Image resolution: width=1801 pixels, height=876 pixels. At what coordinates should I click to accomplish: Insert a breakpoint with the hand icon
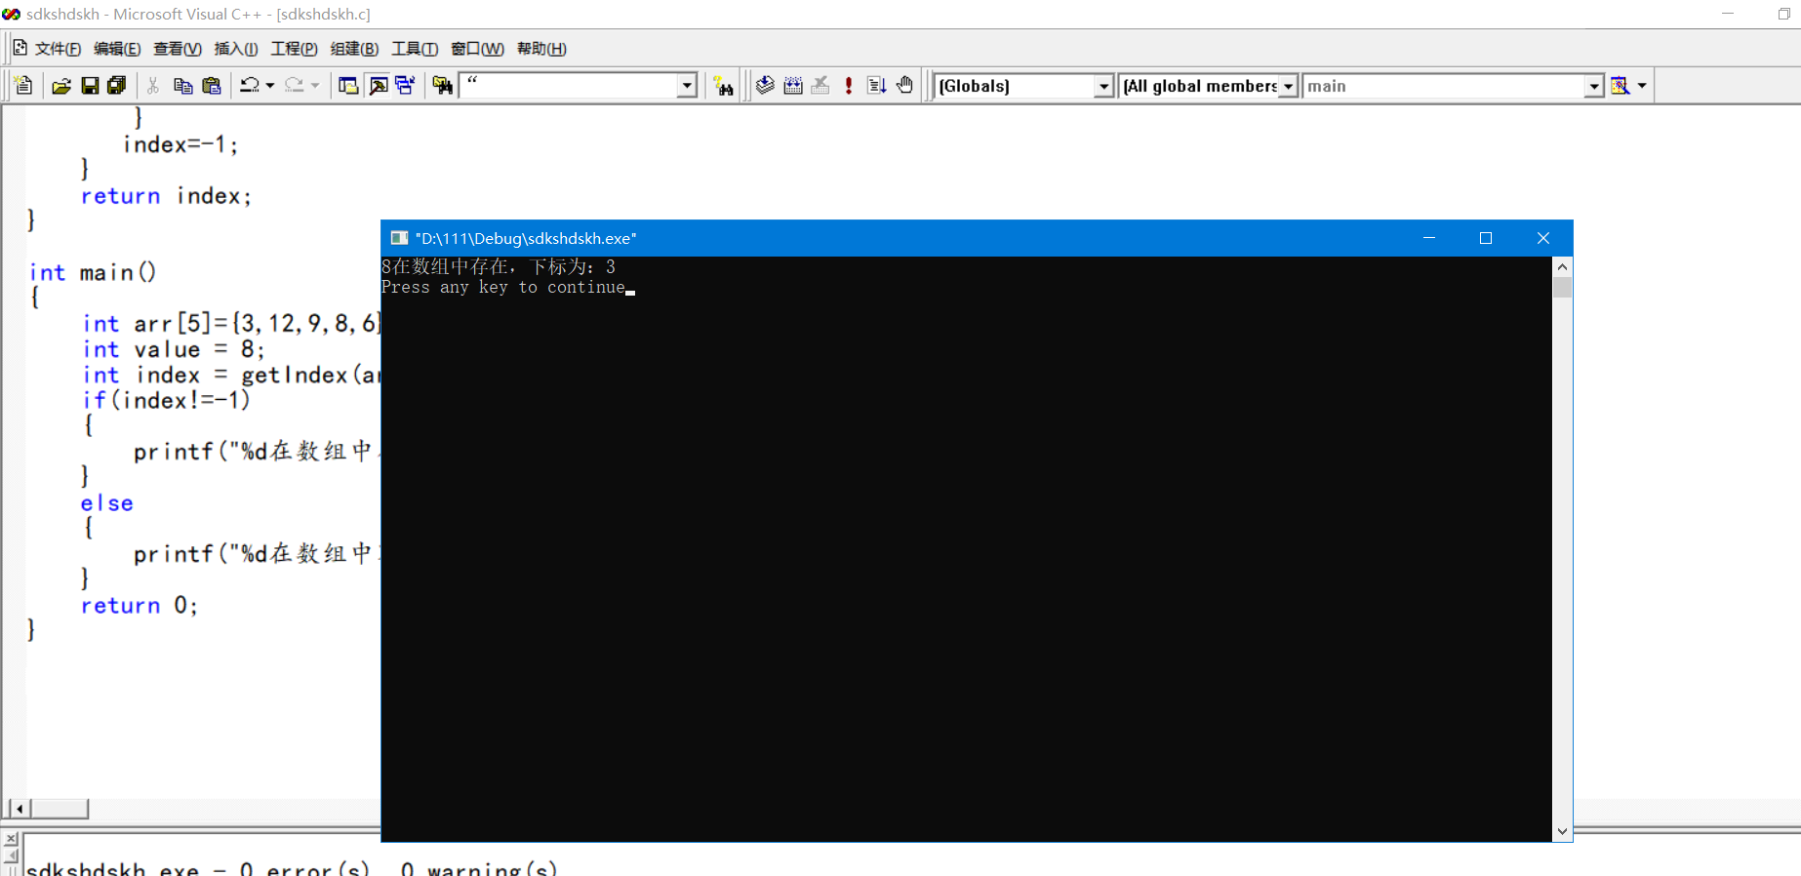(x=904, y=86)
